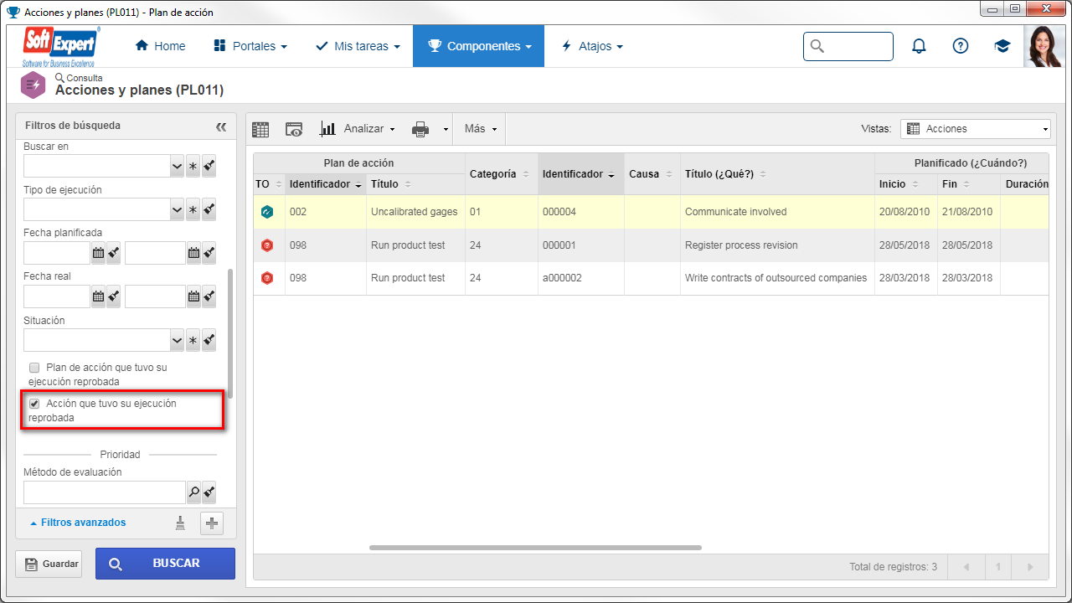Sort by Causa column header
This screenshot has height=603, width=1072.
tap(652, 174)
